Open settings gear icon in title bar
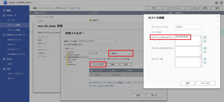Viewport: 224px width, 102px height. point(217,3)
